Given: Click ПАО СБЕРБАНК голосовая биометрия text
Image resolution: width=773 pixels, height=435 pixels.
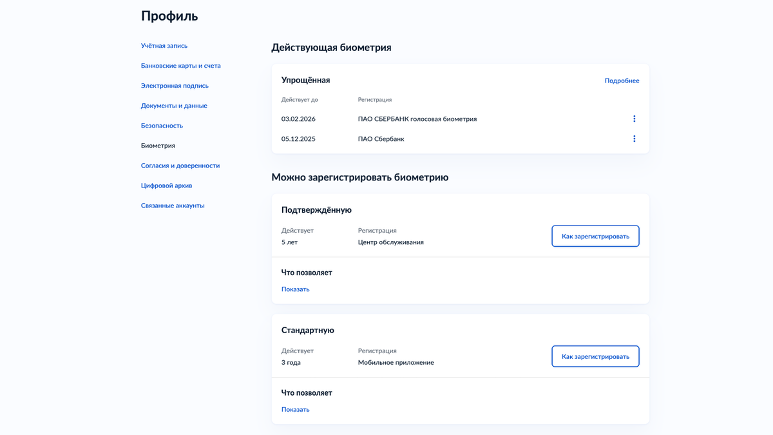Looking at the screenshot, I should [x=417, y=119].
